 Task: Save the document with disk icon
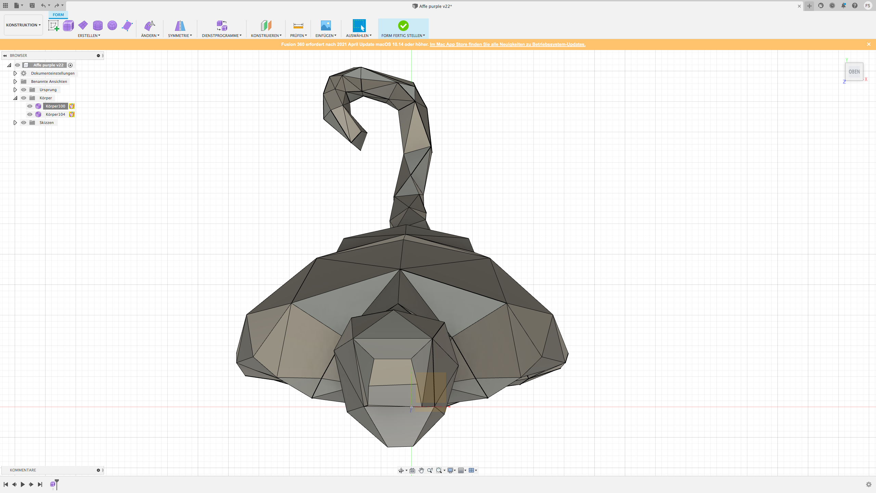32,5
